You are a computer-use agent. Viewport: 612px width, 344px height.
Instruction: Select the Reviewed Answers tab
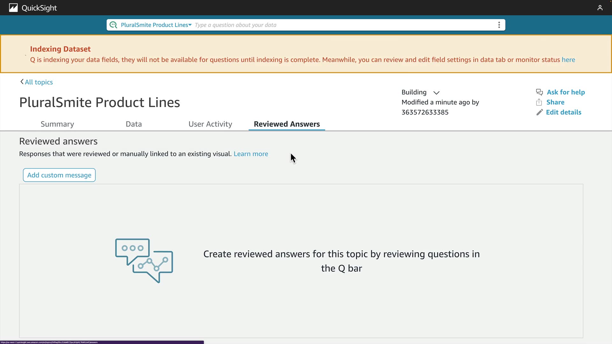tap(287, 124)
